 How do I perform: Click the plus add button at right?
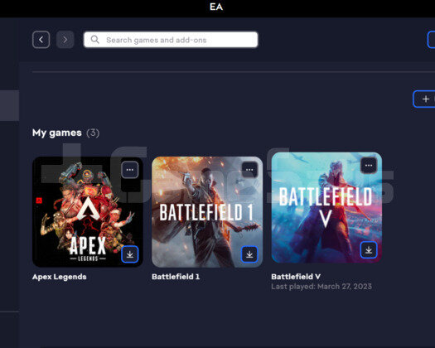click(424, 99)
